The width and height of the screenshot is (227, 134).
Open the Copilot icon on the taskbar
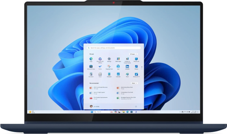pyautogui.click(x=115, y=112)
